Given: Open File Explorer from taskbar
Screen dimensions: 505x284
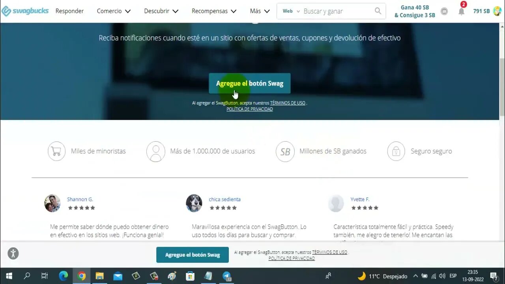Looking at the screenshot, I should pos(99,276).
